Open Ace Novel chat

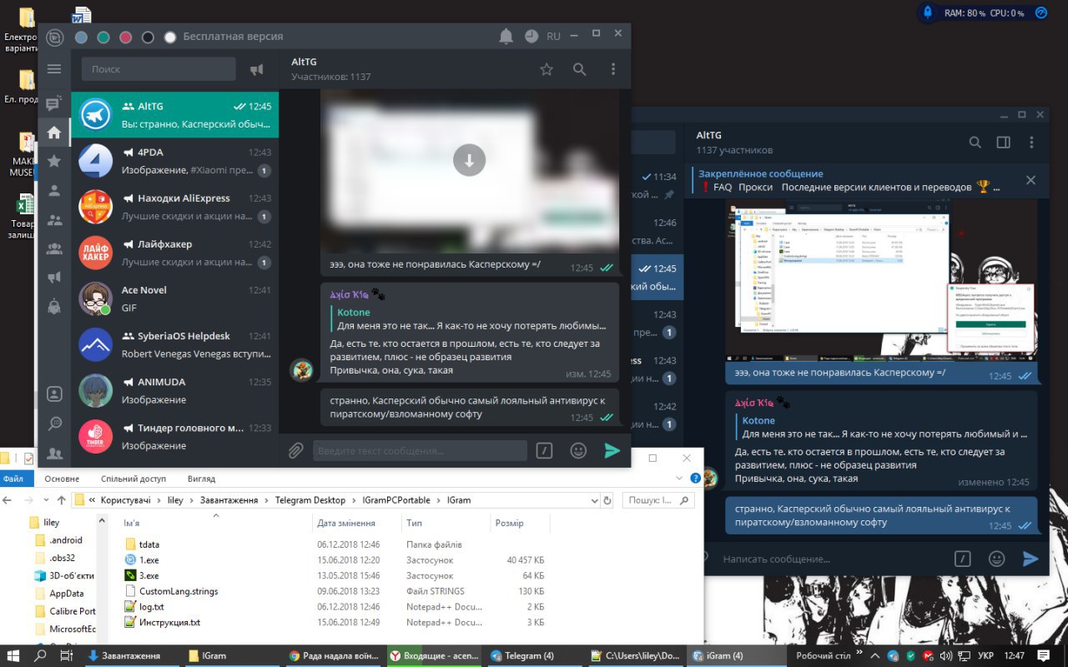[174, 298]
